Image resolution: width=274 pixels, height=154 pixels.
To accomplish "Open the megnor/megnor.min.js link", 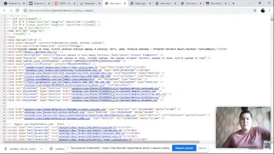I will click(90, 136).
